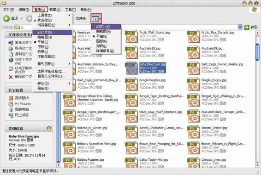Screen dimensions: 261x175
Task: Select Arctic Wolf, Idaho.jpg file icon
Action: point(131,36)
